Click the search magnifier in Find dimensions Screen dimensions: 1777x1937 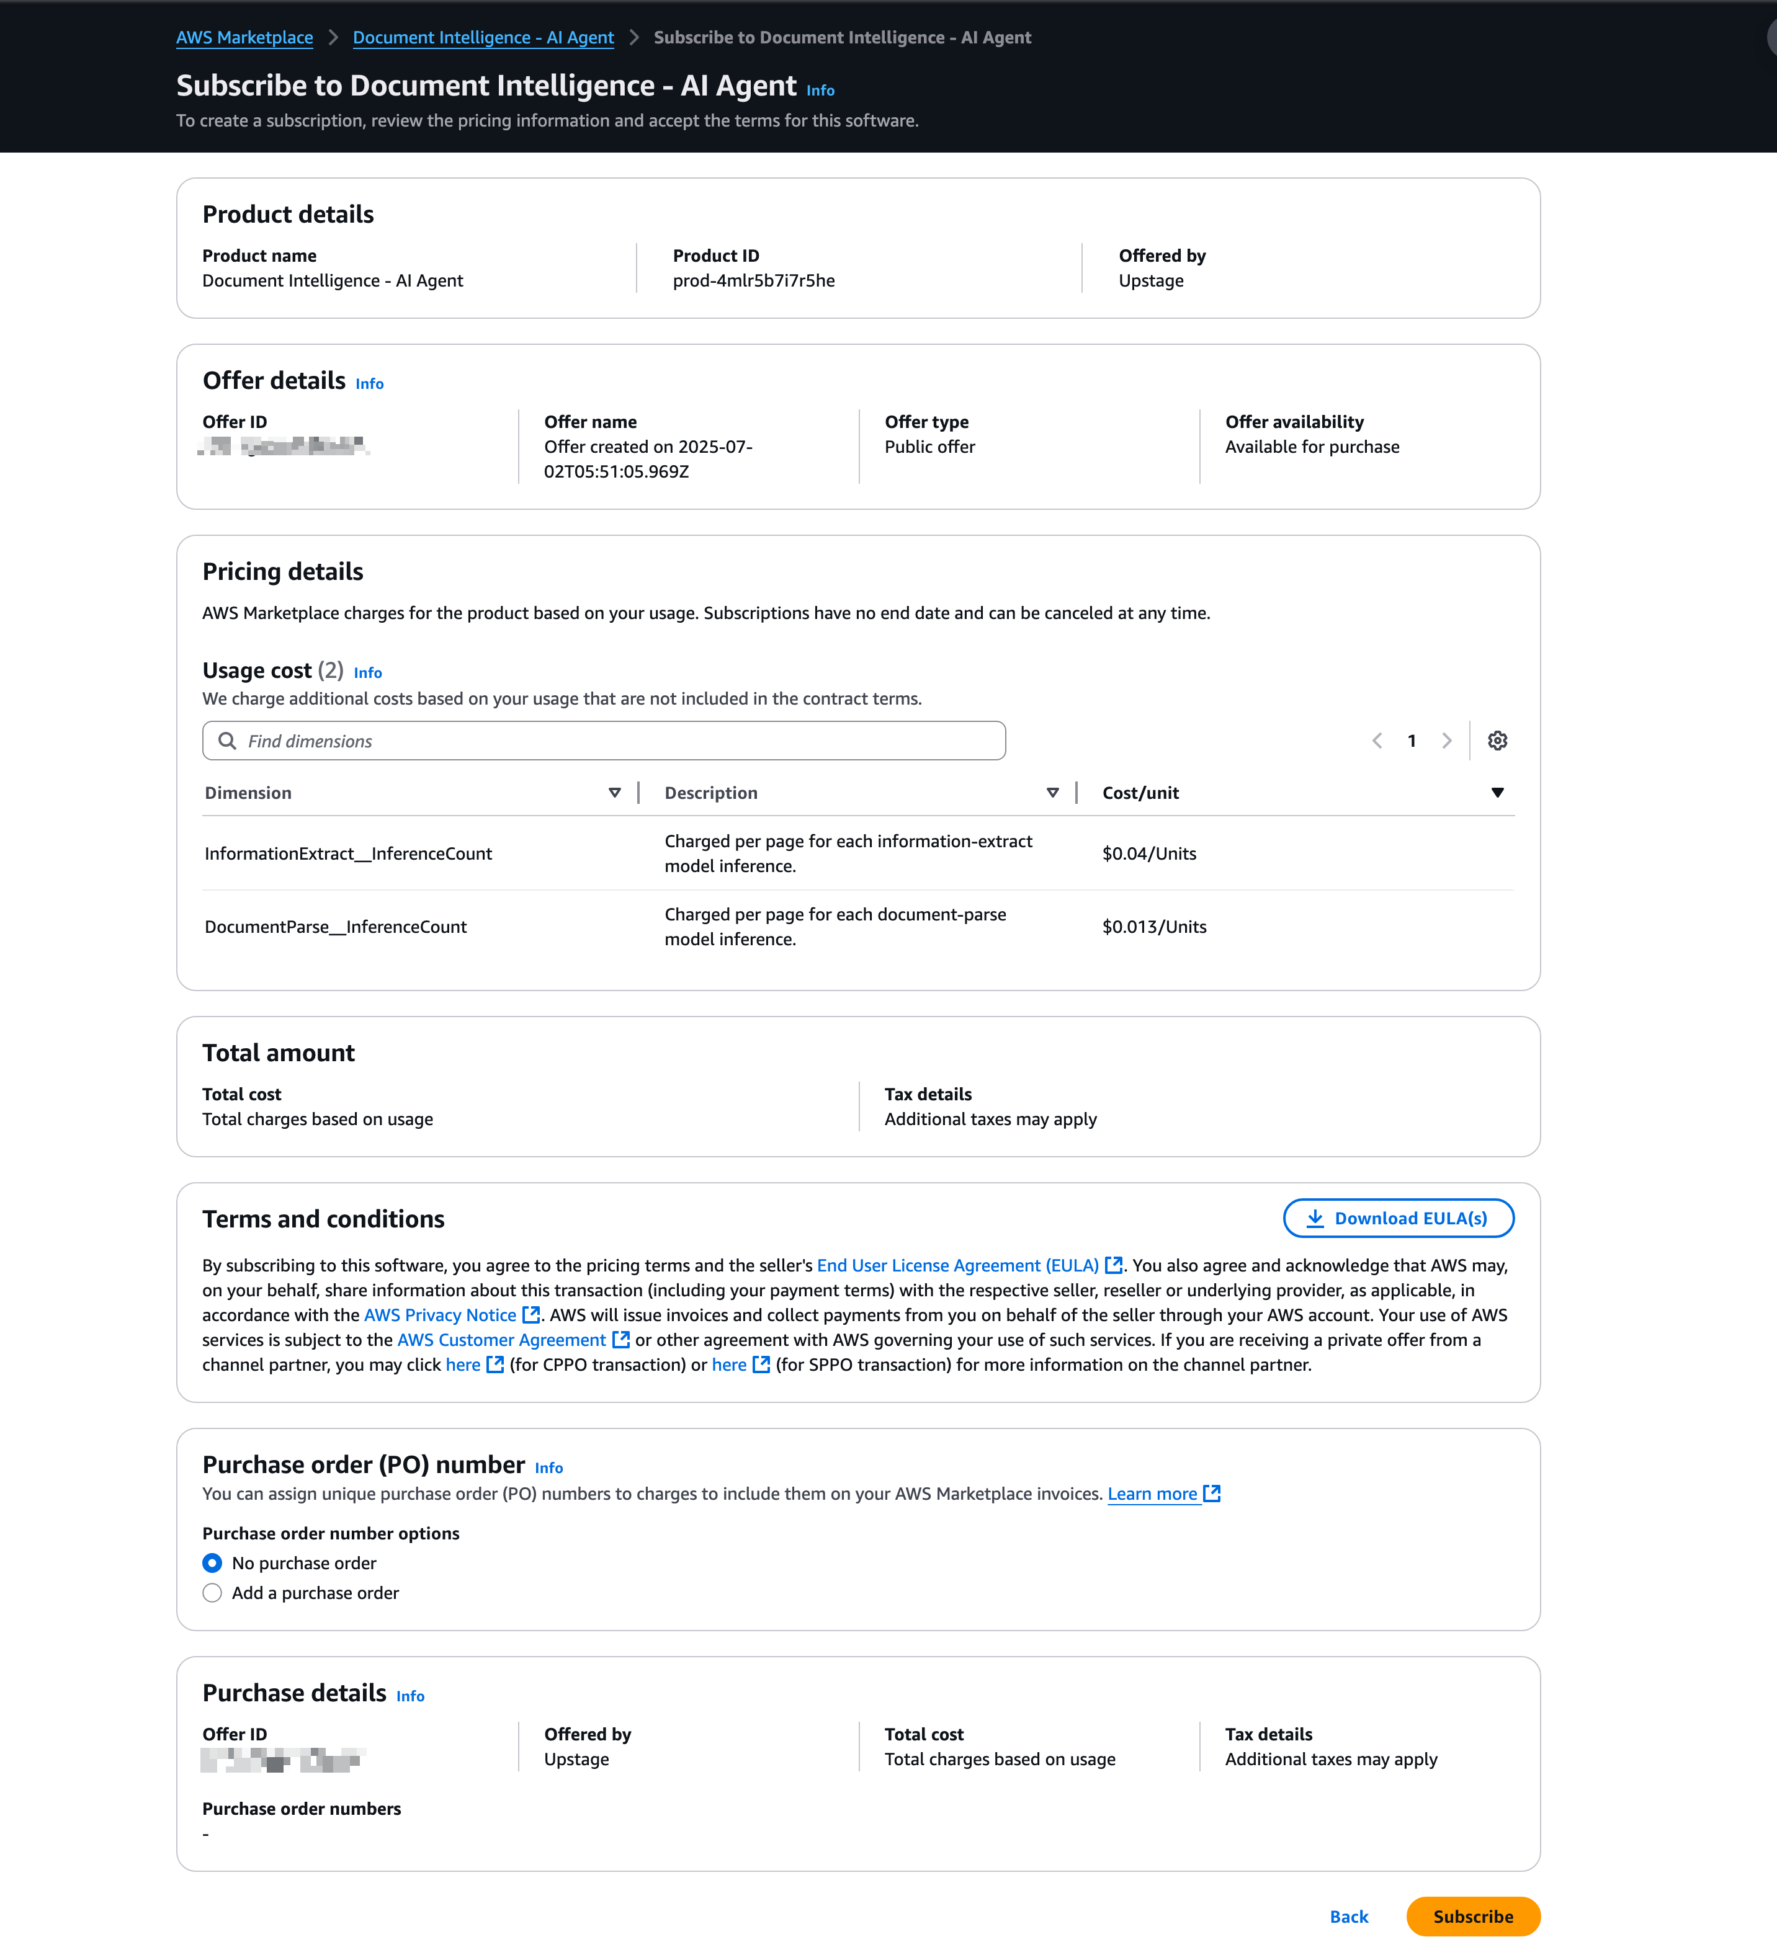click(x=228, y=740)
